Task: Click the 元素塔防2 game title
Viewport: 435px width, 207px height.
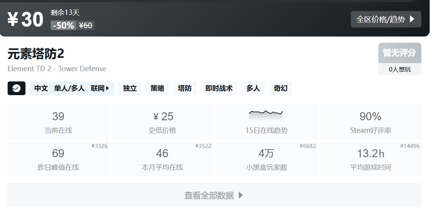Action: (36, 54)
